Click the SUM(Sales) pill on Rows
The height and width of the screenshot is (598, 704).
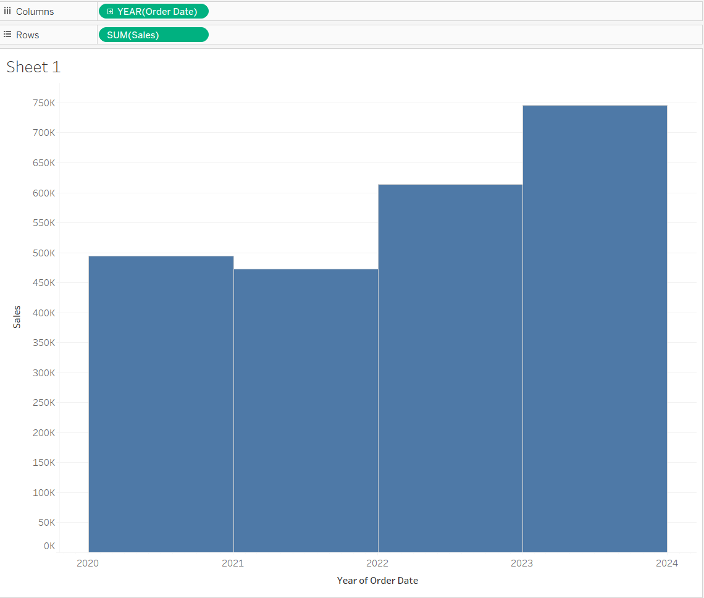click(154, 35)
